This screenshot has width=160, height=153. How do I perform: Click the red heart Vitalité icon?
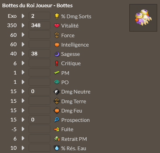point(57,25)
